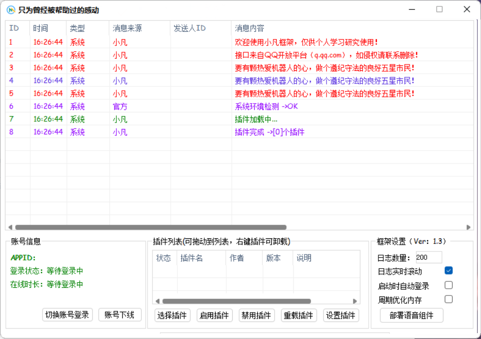Click the 切换账号登录 button

click(x=67, y=315)
